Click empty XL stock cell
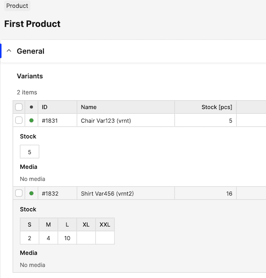The width and height of the screenshot is (266, 278). [86, 238]
